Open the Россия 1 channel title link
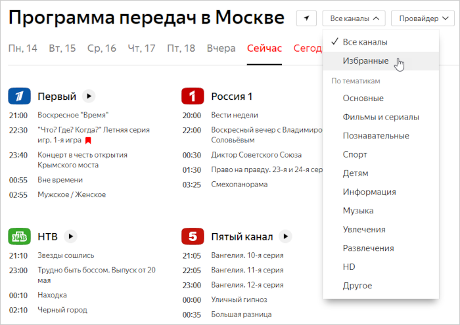Viewport: 460px width, 325px height. pos(232,96)
